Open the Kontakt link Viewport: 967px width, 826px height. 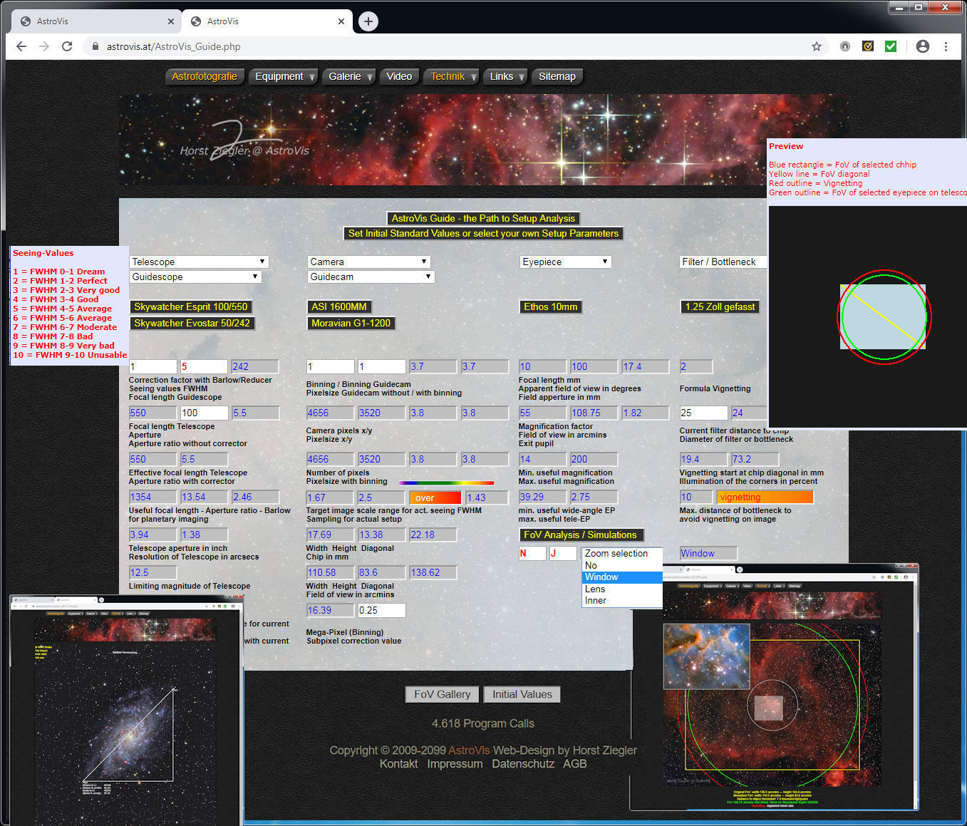tap(398, 763)
